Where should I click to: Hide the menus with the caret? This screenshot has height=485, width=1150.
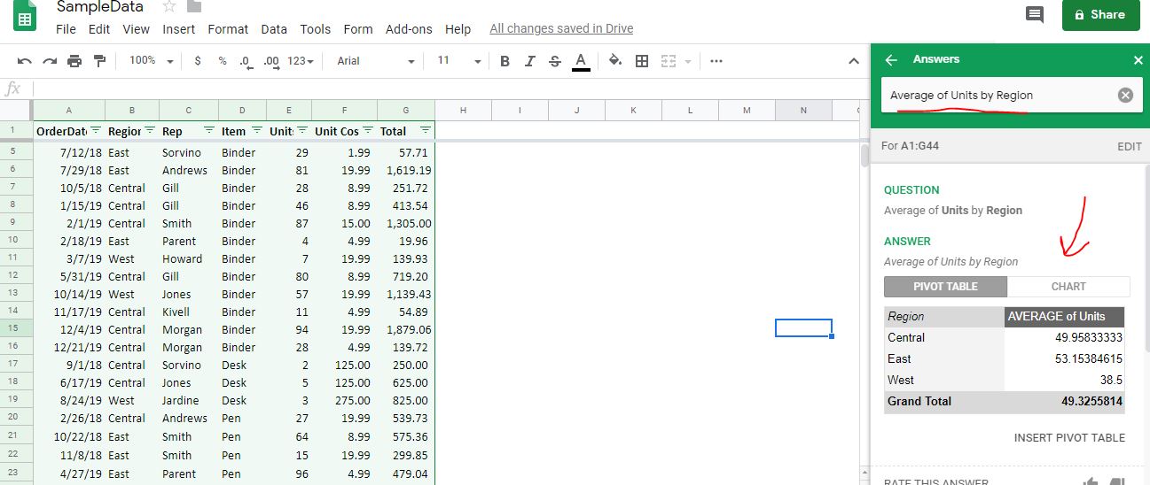(854, 61)
